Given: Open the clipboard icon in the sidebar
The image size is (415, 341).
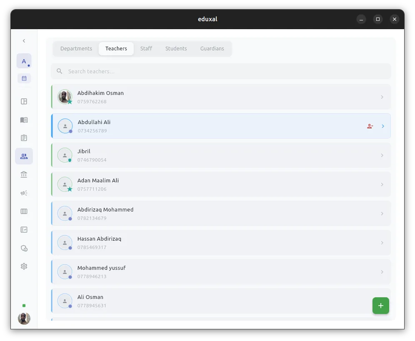Looking at the screenshot, I should [x=24, y=138].
